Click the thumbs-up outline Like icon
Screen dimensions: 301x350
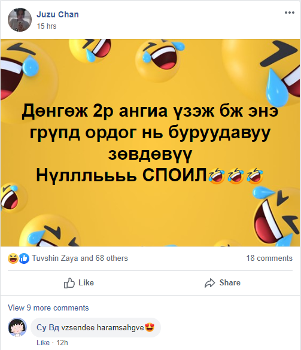(x=69, y=283)
